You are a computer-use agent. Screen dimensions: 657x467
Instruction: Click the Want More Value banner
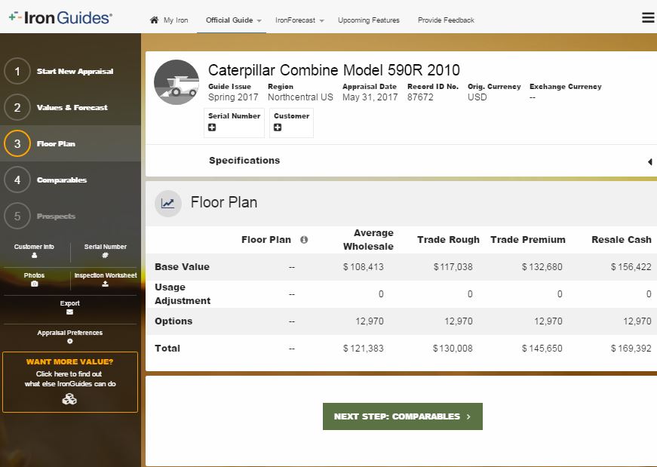coord(70,382)
